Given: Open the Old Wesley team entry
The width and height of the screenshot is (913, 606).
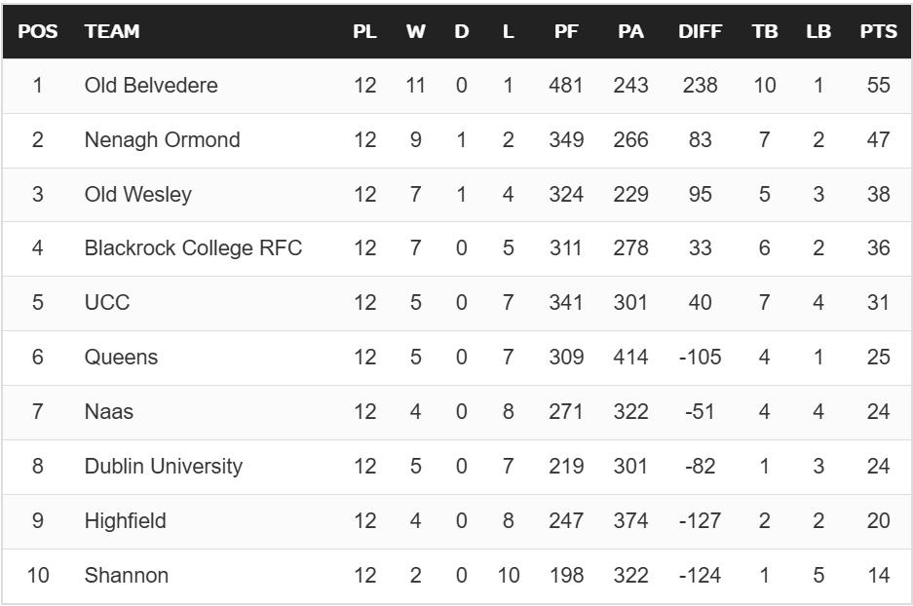Looking at the screenshot, I should pos(137,195).
